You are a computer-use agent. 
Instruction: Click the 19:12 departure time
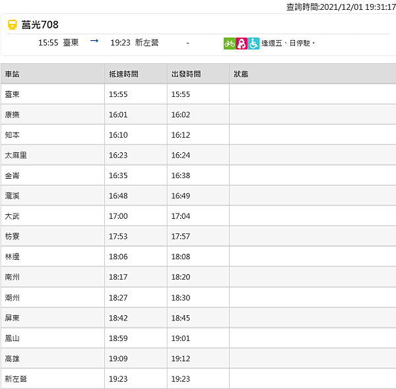click(x=181, y=359)
